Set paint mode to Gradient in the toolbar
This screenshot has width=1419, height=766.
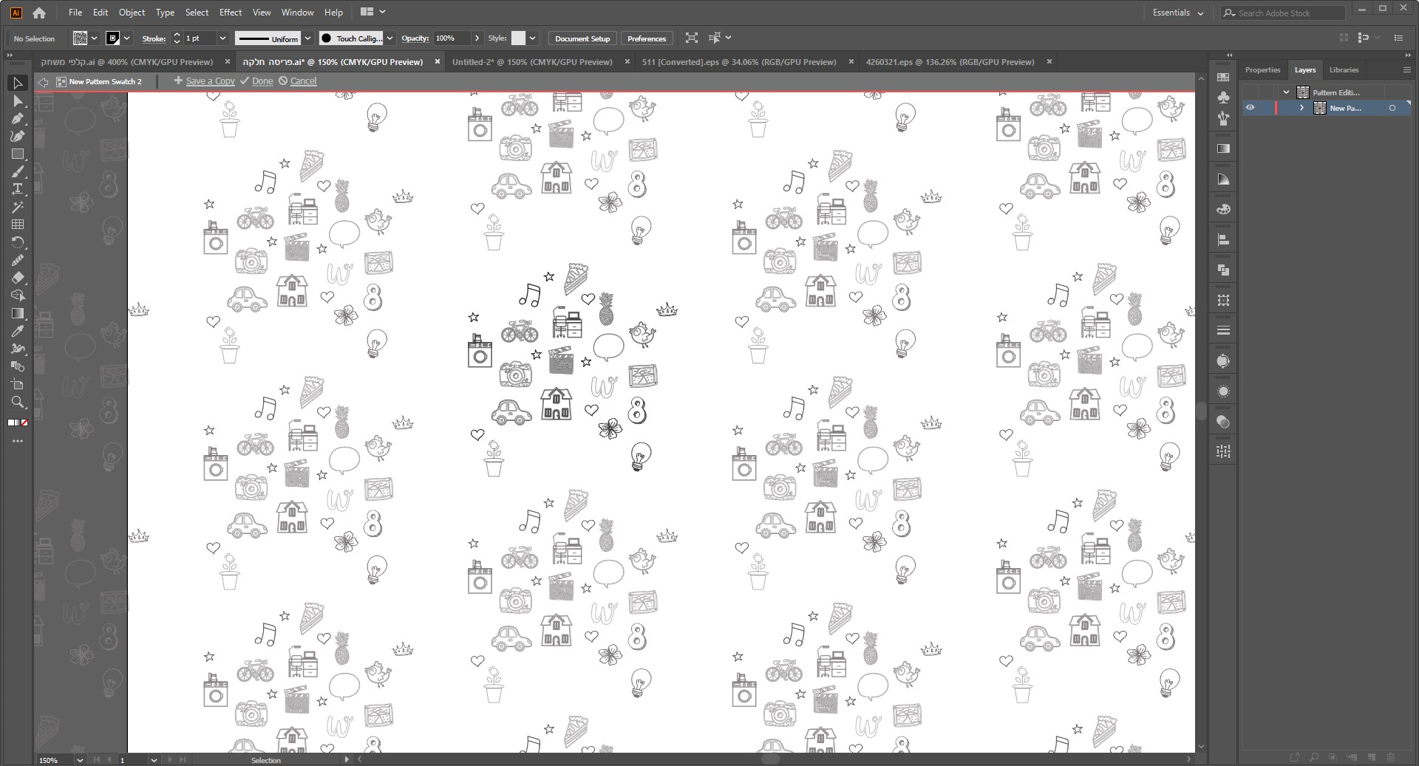[18, 423]
